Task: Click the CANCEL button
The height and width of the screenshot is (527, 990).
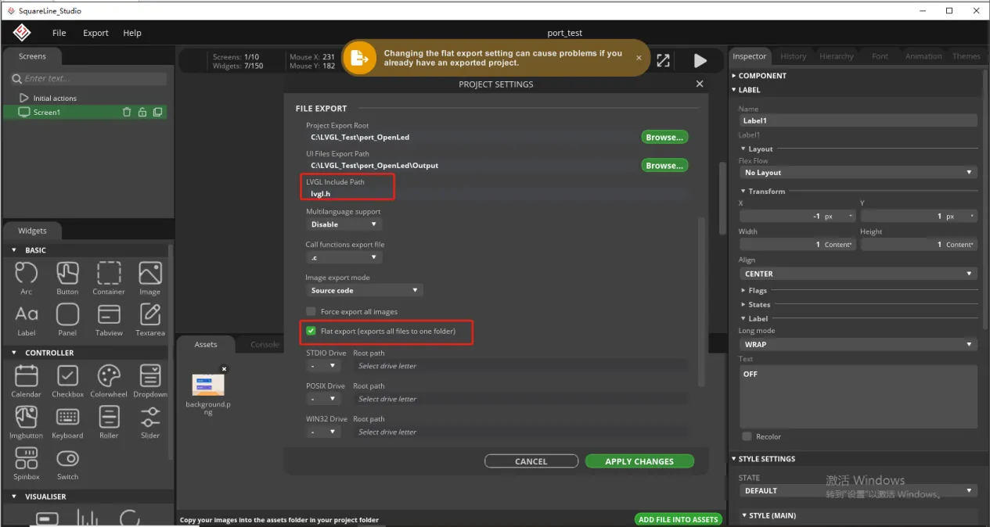Action: (x=531, y=461)
